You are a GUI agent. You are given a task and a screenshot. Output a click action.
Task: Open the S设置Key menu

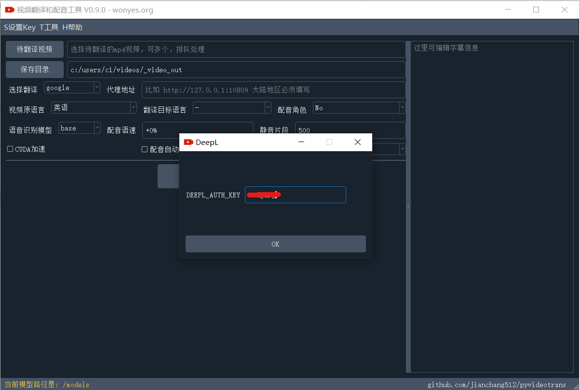click(20, 27)
